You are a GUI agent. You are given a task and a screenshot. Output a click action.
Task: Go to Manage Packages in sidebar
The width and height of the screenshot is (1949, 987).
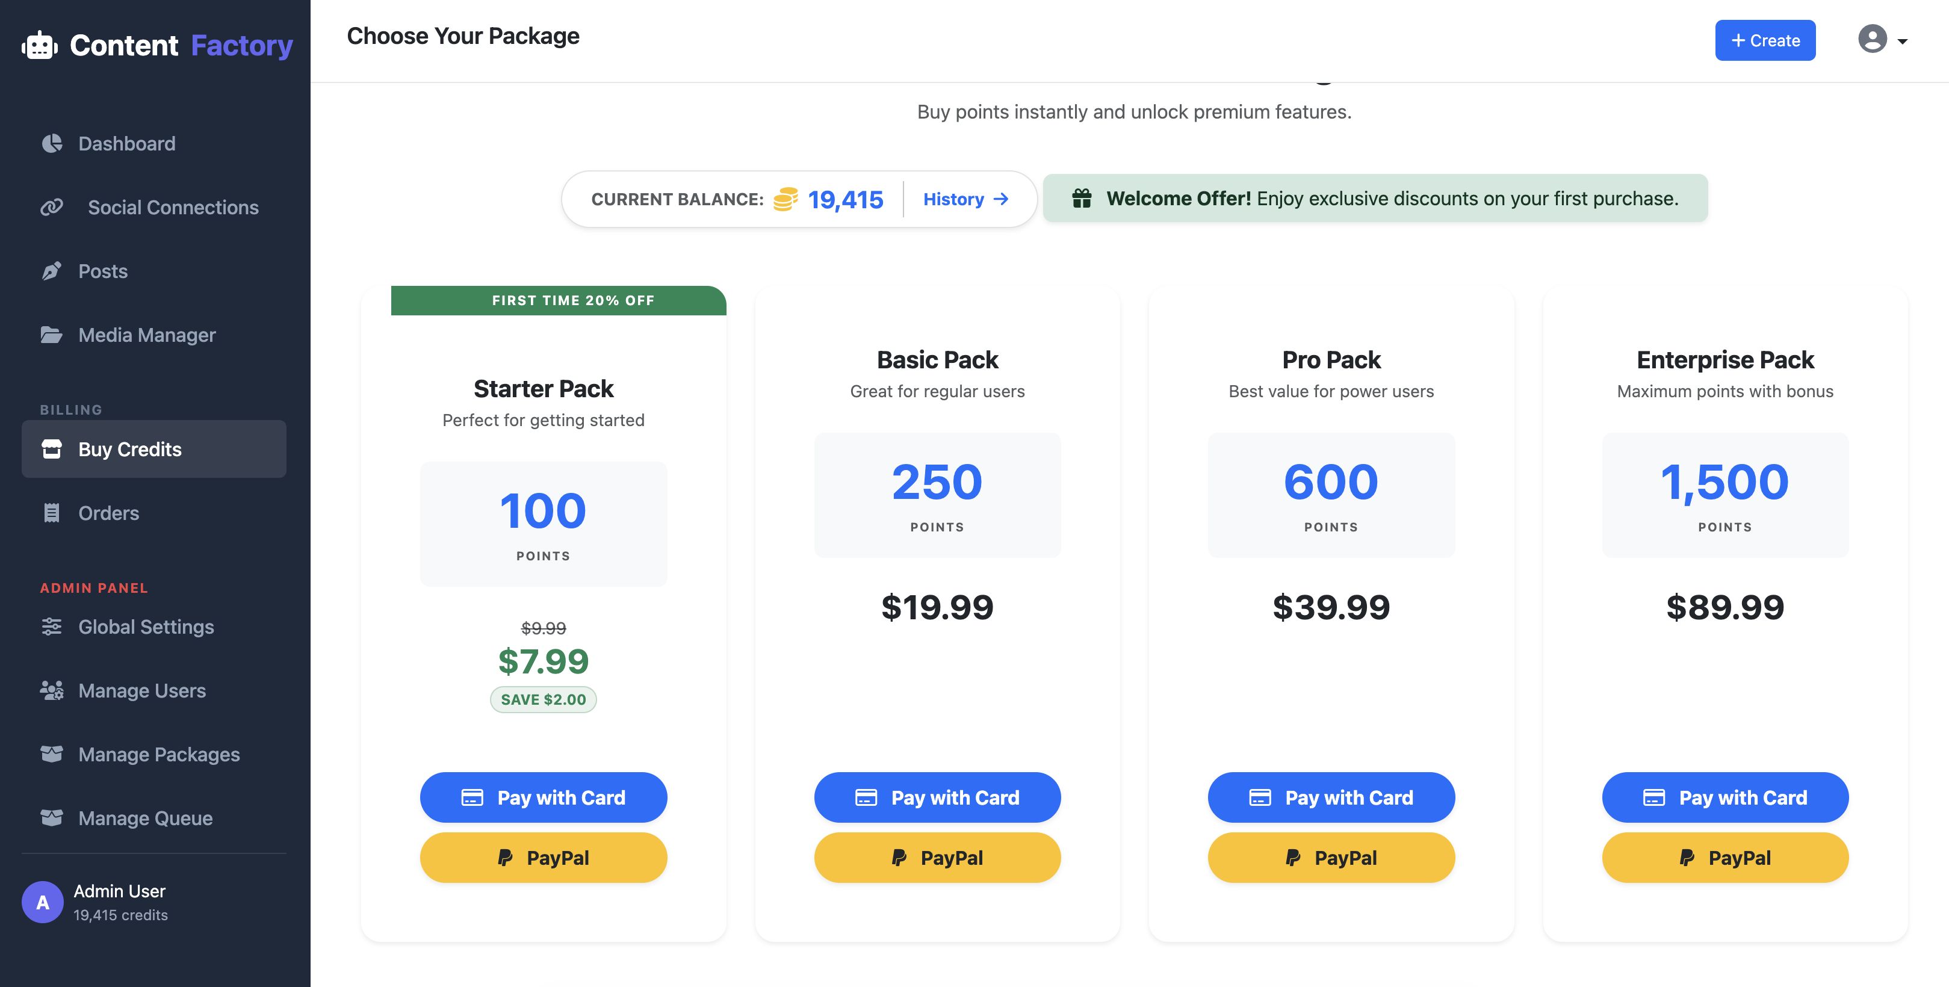click(158, 754)
